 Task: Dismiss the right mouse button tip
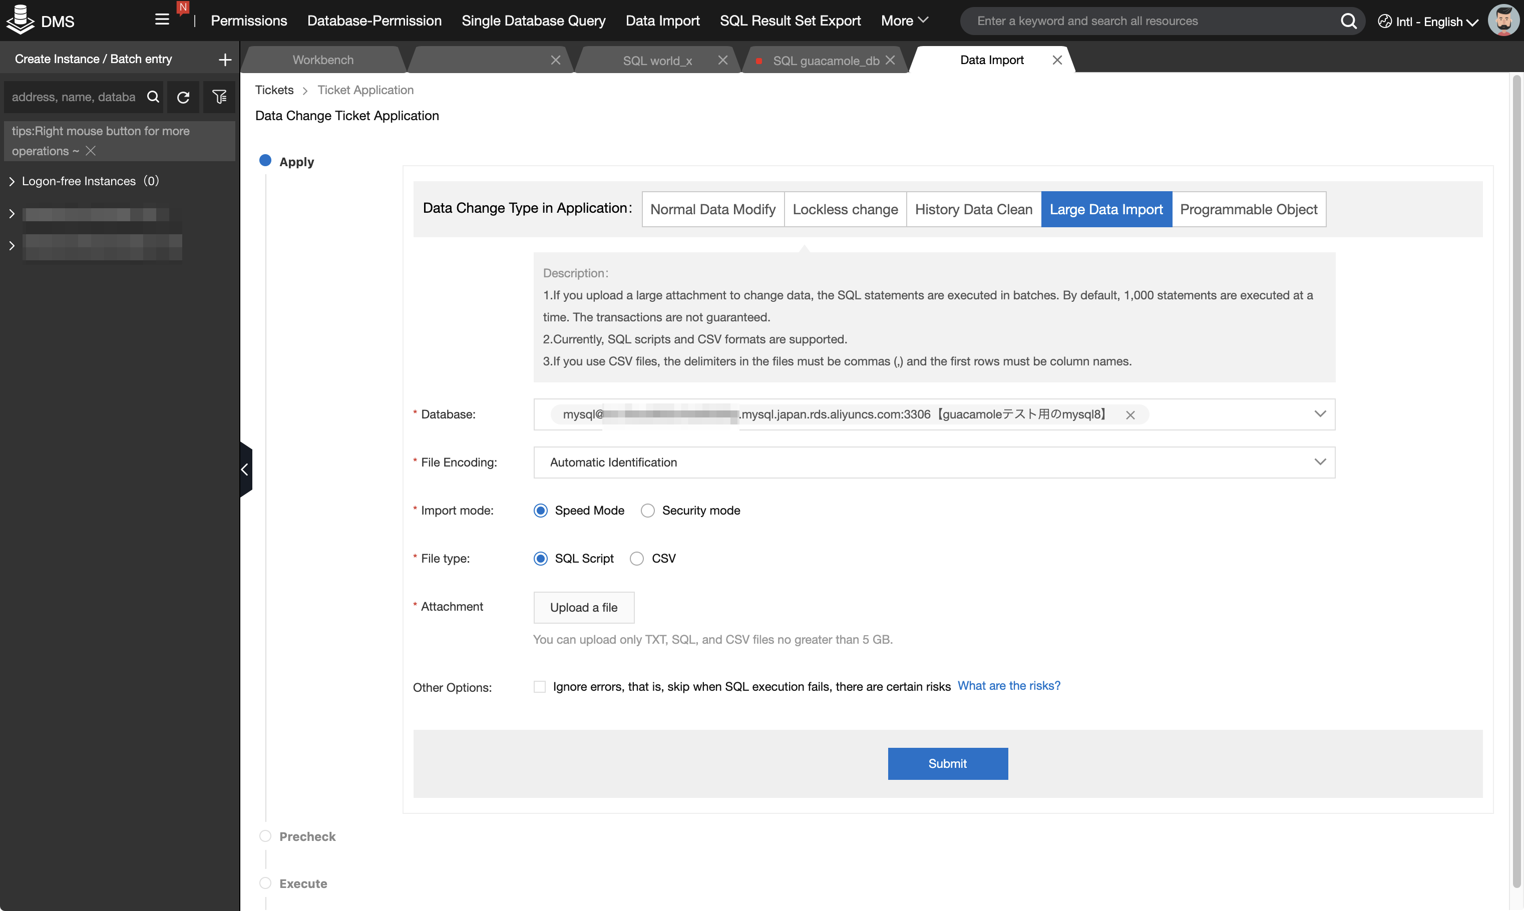point(90,151)
